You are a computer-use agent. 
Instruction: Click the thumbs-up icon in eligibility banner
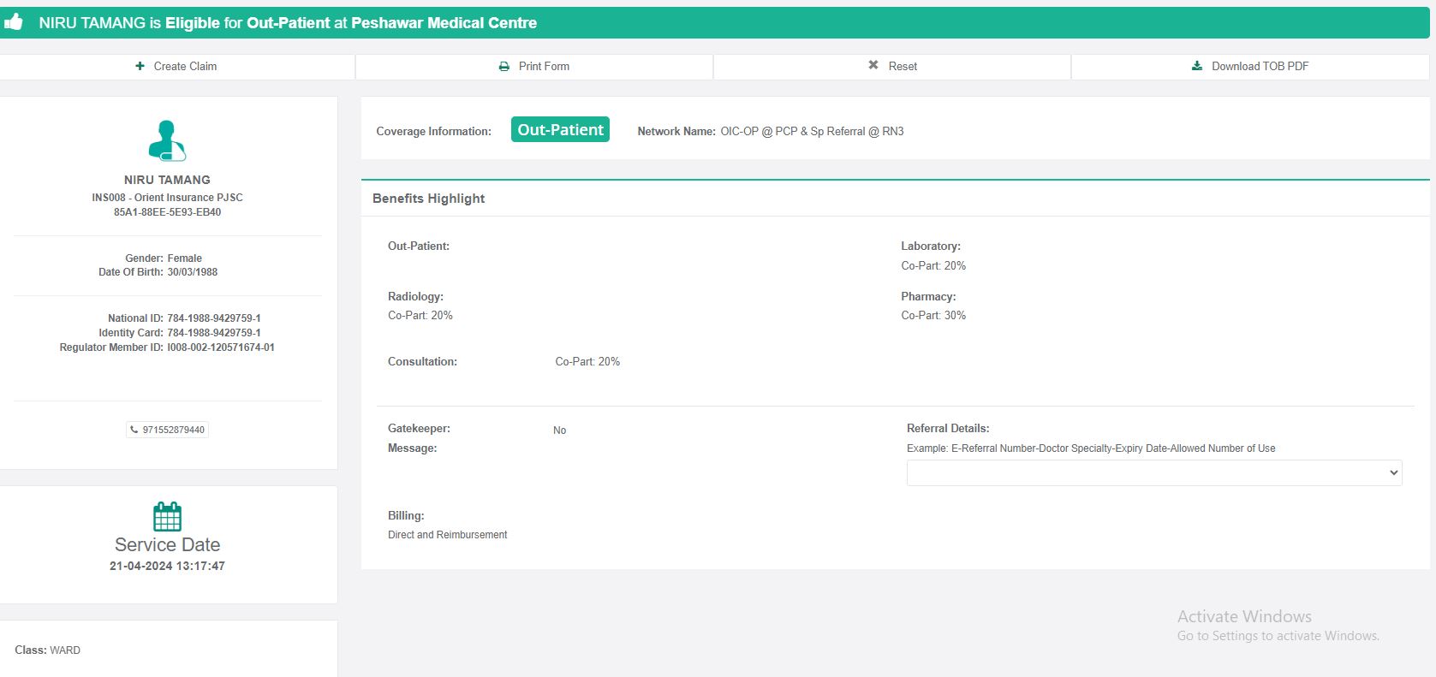[x=13, y=22]
